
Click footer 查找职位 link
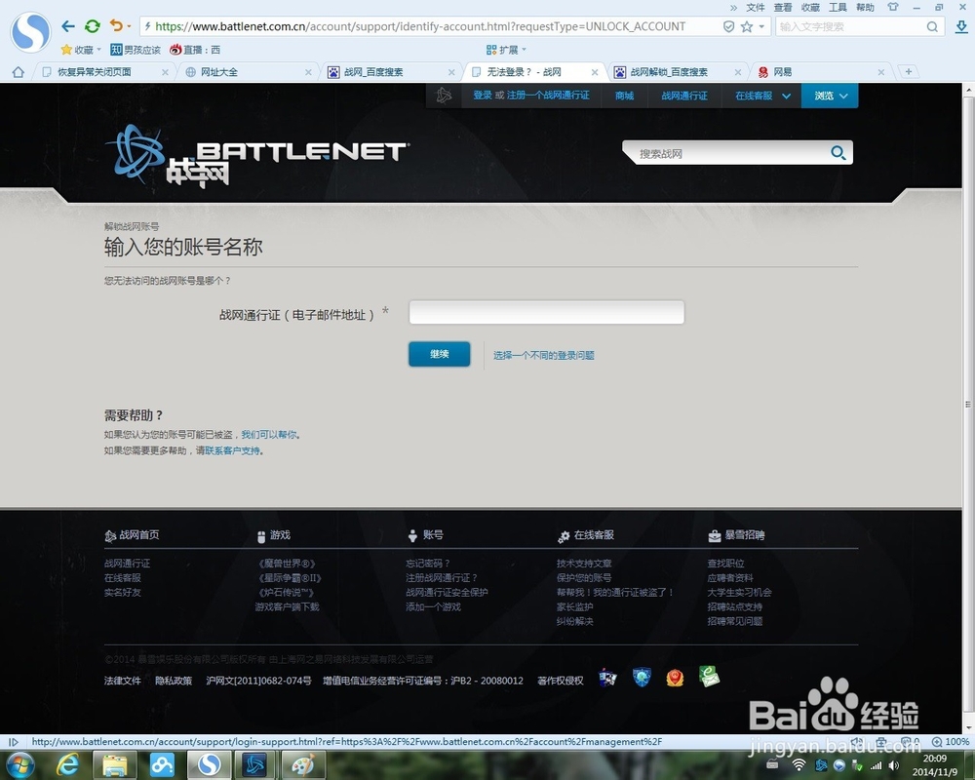(725, 563)
